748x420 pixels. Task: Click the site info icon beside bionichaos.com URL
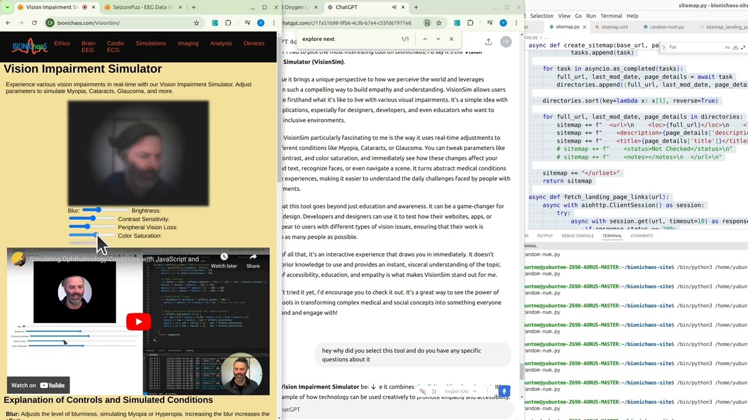pos(50,23)
